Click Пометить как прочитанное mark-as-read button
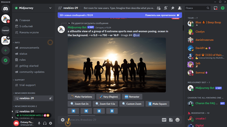 [x=162, y=15]
